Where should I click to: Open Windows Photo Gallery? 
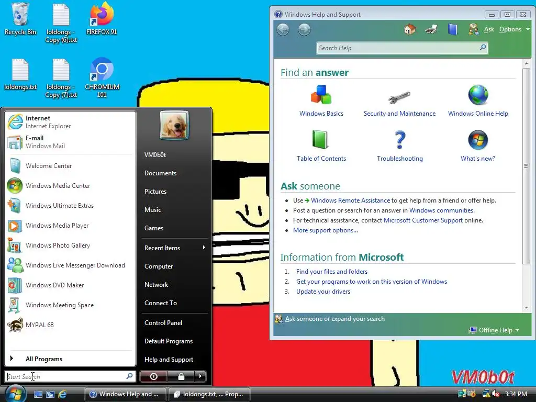pyautogui.click(x=70, y=245)
